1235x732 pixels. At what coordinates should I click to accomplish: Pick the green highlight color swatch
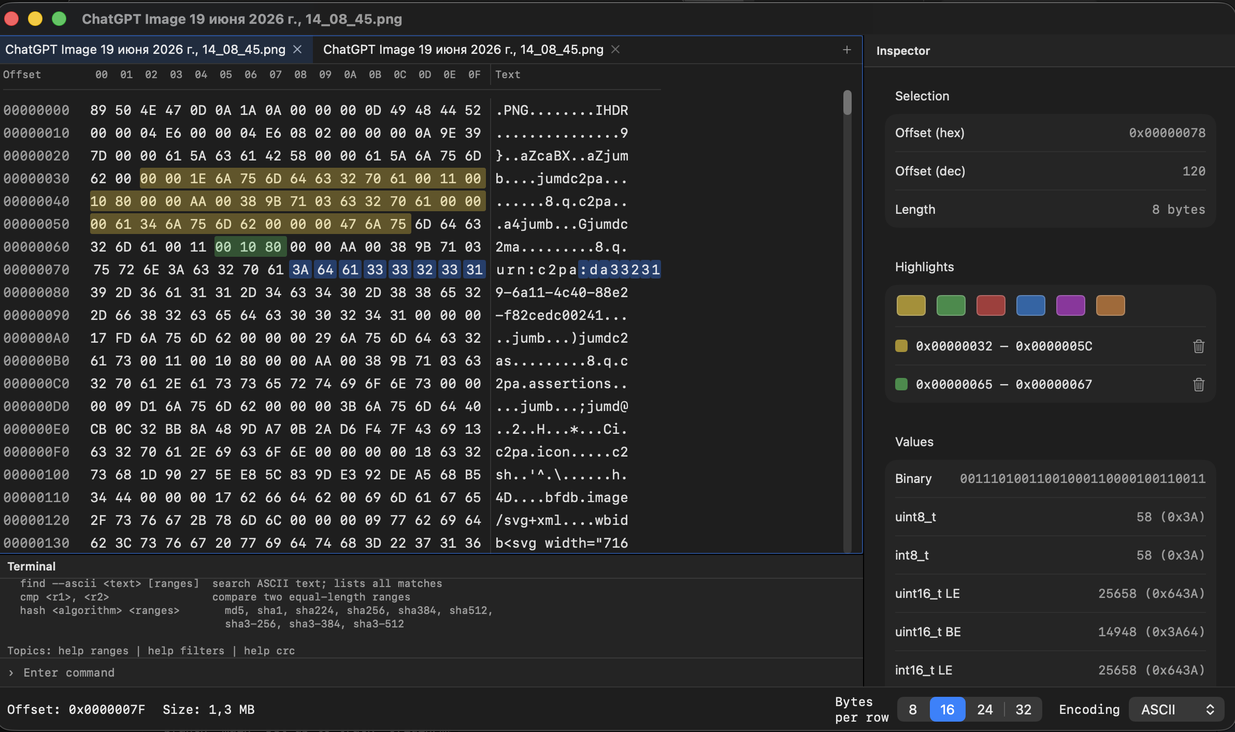951,305
